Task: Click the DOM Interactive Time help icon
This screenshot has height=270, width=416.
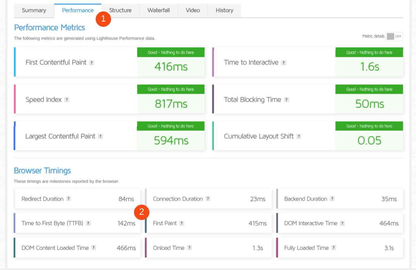Action: [x=342, y=223]
